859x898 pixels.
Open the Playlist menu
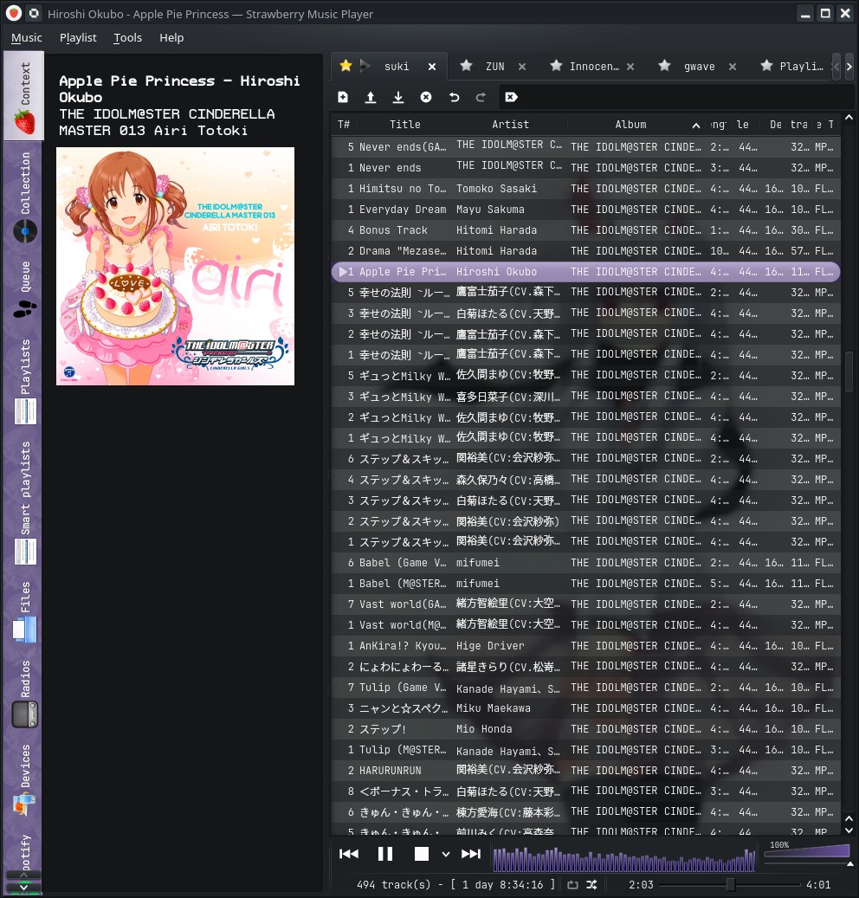(x=78, y=38)
